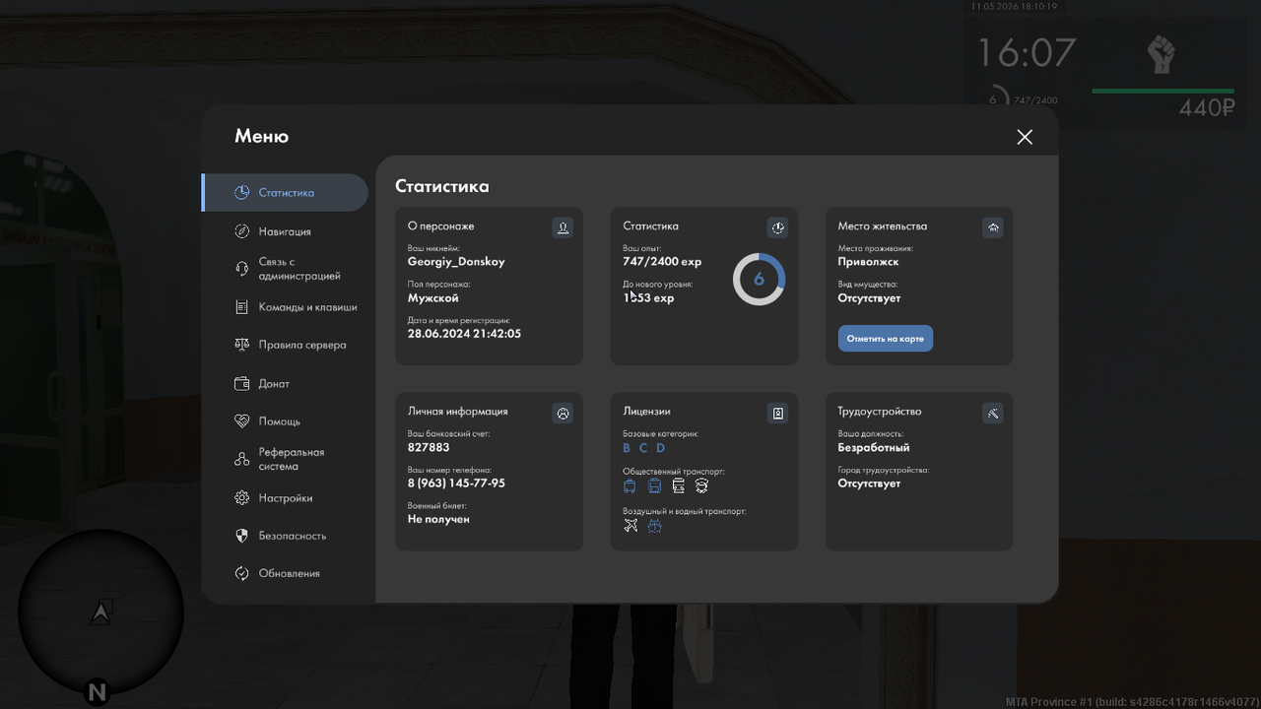Click the blue ship license icon

point(654,526)
